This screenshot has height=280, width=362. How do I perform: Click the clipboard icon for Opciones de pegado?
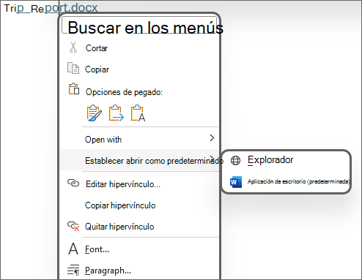click(74, 89)
